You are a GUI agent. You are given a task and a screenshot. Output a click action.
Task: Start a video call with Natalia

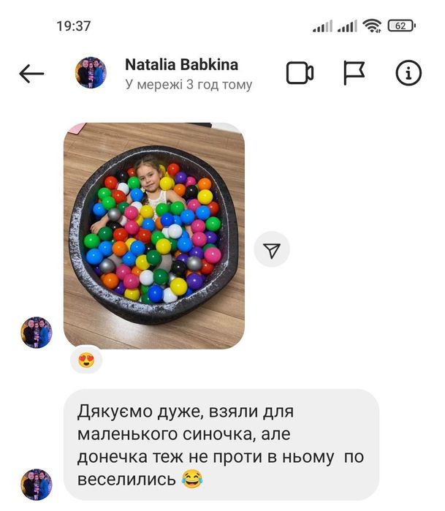click(300, 72)
